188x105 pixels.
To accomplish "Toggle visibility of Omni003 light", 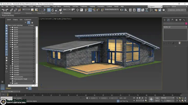I will (x=11, y=70).
